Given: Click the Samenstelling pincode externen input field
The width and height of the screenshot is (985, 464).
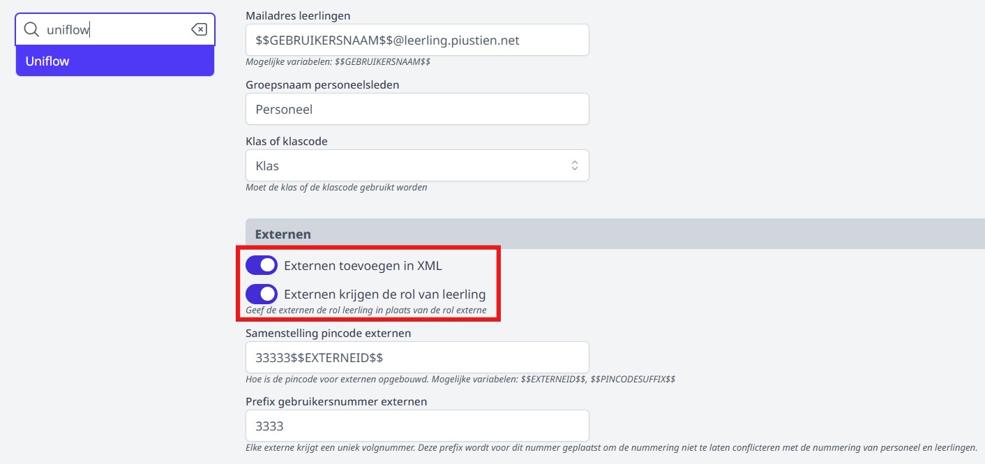Looking at the screenshot, I should pos(417,357).
